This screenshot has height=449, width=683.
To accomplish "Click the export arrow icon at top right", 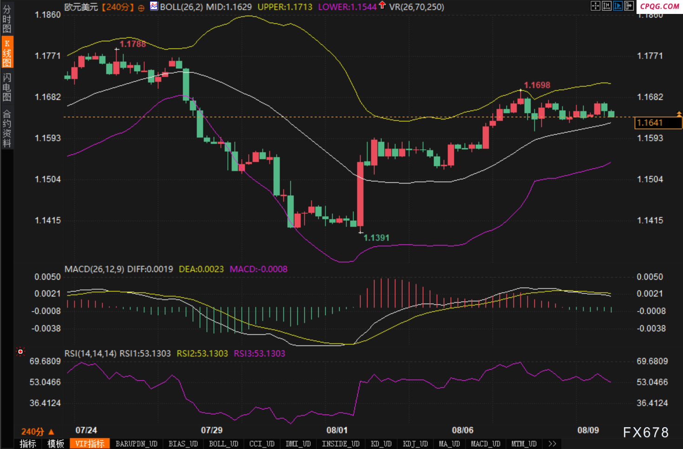I will tap(629, 6).
